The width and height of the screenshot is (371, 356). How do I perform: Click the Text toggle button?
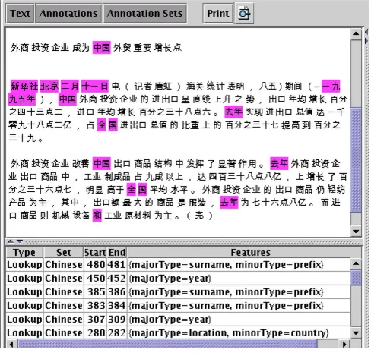[20, 14]
